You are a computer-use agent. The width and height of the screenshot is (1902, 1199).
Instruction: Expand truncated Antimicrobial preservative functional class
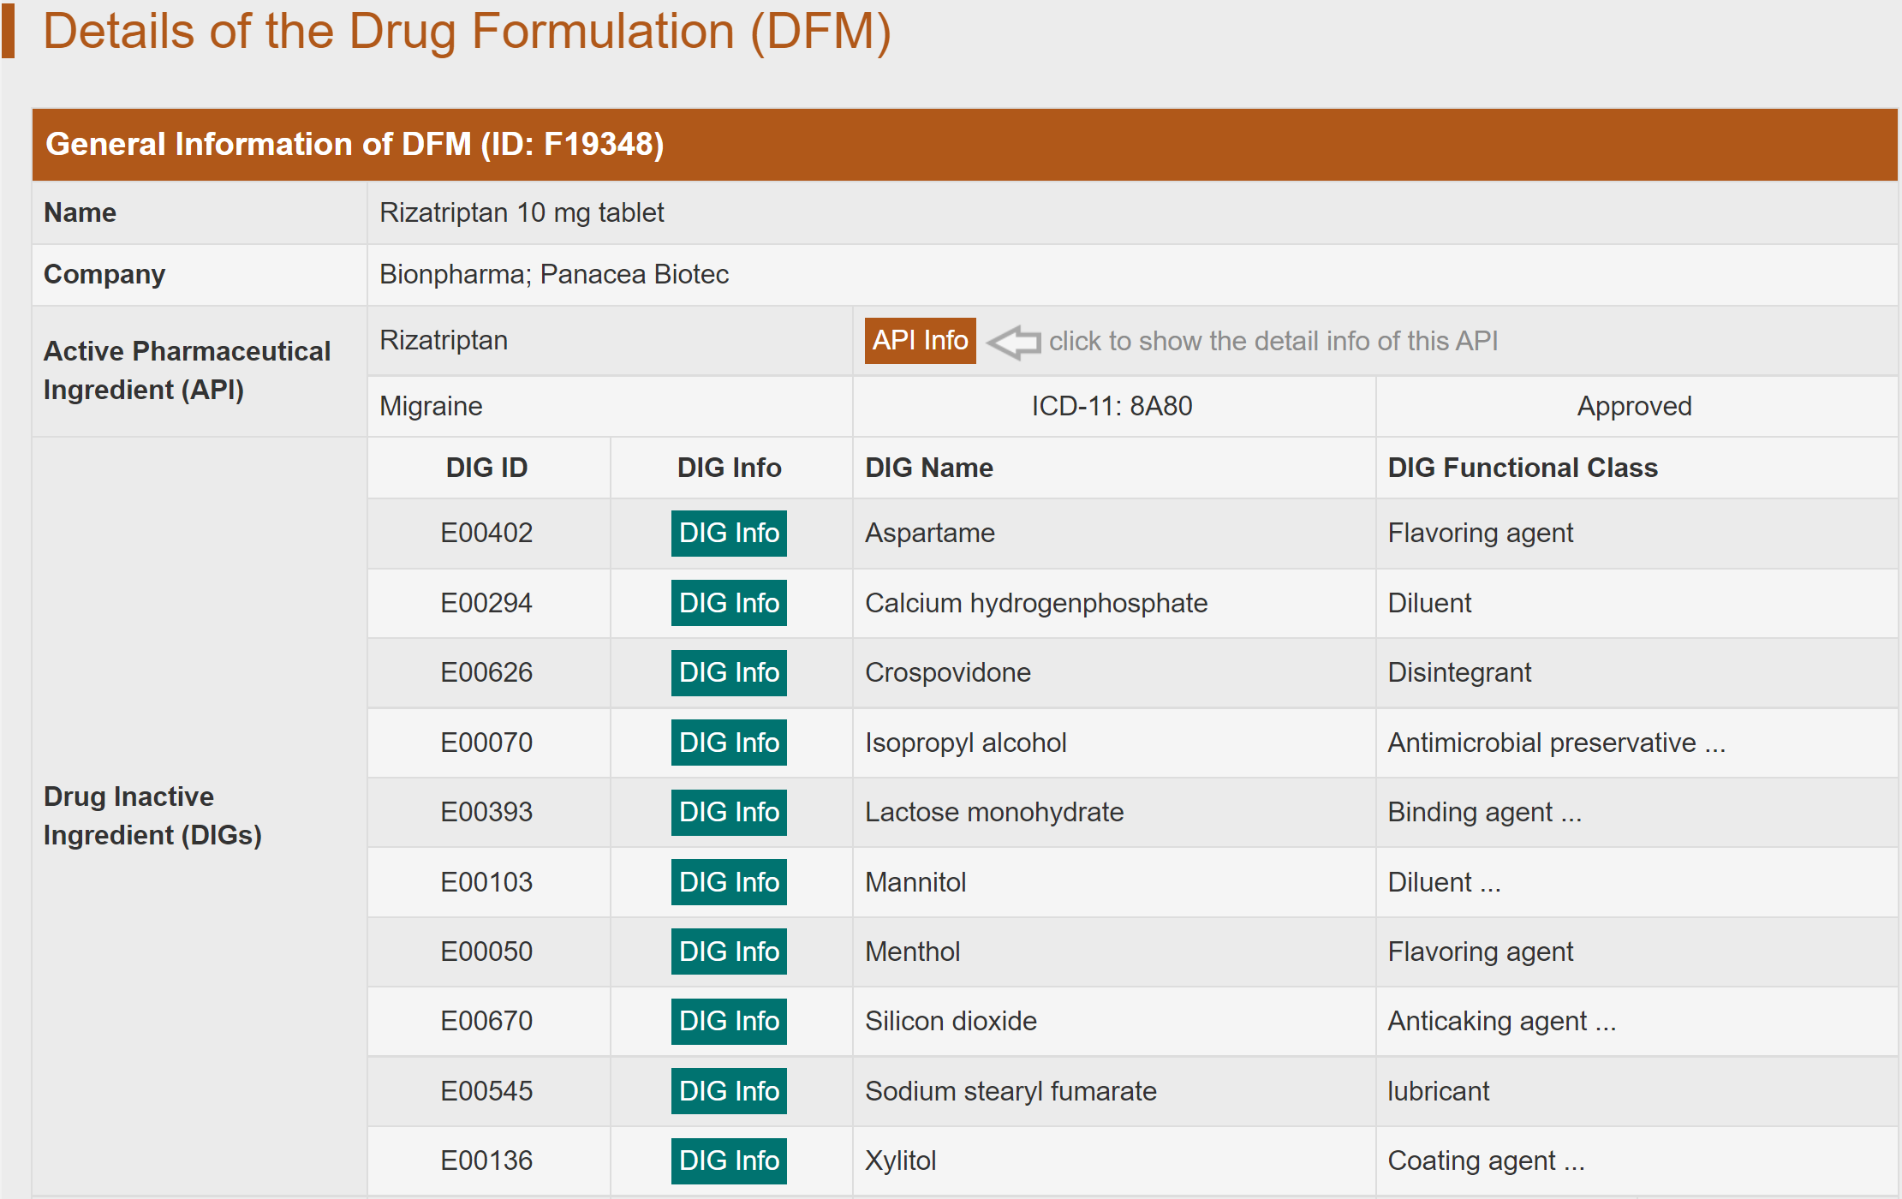click(1714, 743)
